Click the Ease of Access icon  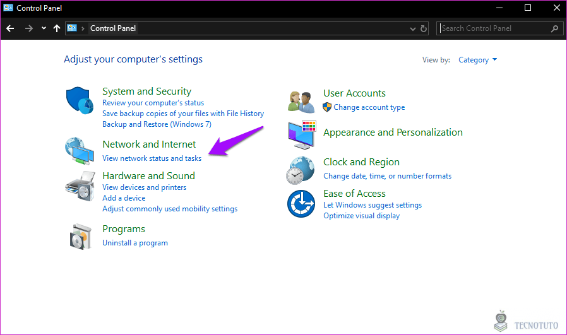click(x=301, y=204)
